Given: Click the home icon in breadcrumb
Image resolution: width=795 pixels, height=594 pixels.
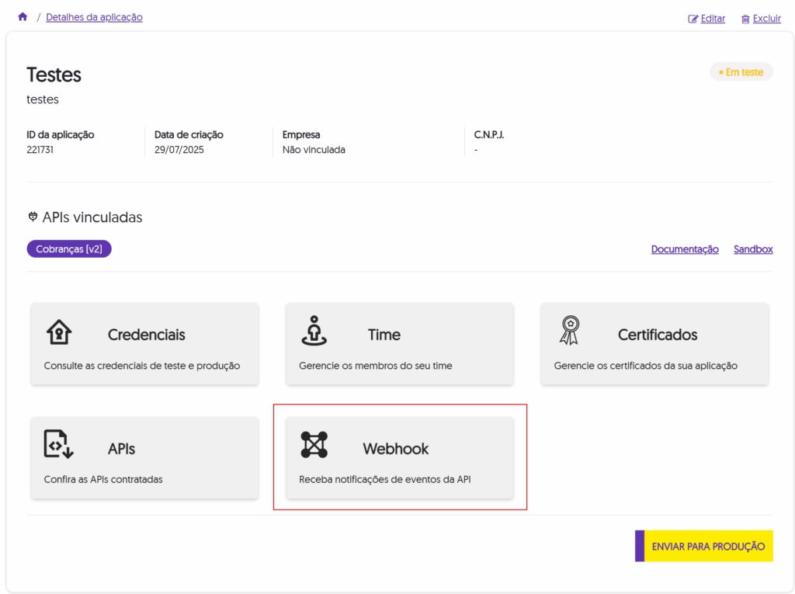Looking at the screenshot, I should (x=23, y=17).
